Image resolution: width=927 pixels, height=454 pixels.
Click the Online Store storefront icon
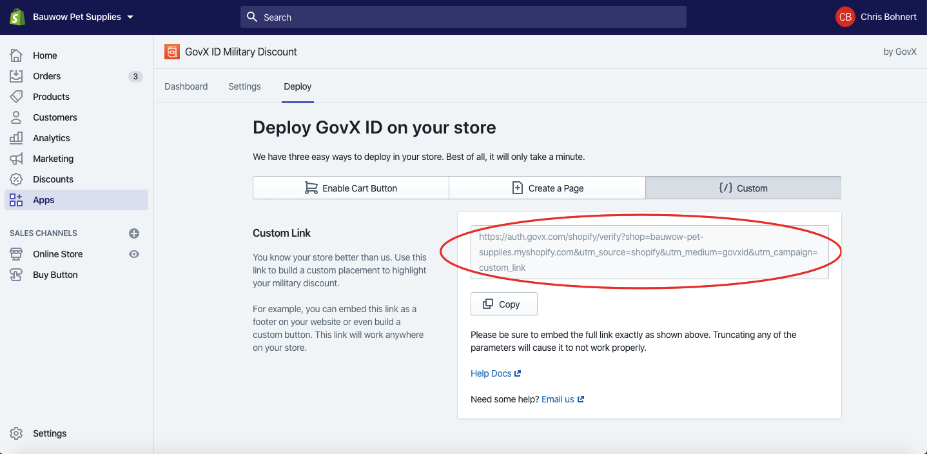pos(16,254)
